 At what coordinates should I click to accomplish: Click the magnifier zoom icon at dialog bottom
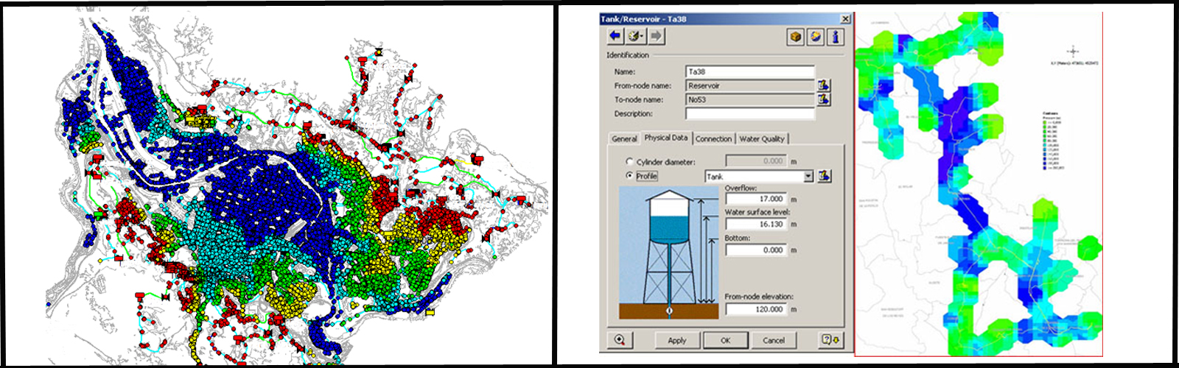click(x=620, y=339)
